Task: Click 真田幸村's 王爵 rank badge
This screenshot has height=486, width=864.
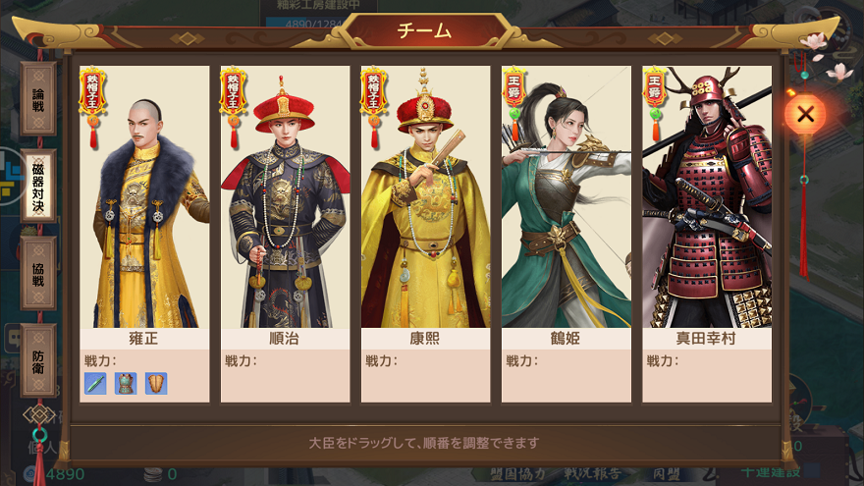Action: tap(655, 104)
